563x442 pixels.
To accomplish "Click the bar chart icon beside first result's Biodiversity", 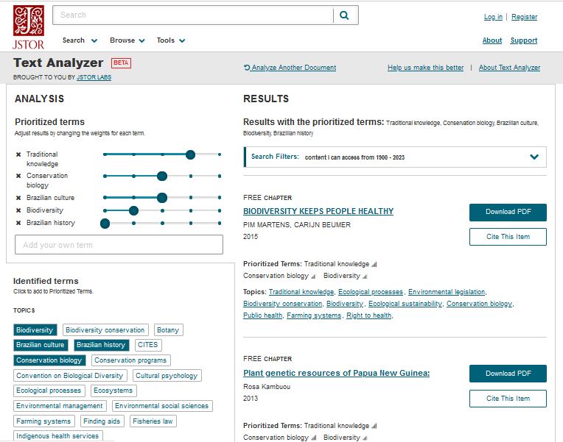I will 365,277.
